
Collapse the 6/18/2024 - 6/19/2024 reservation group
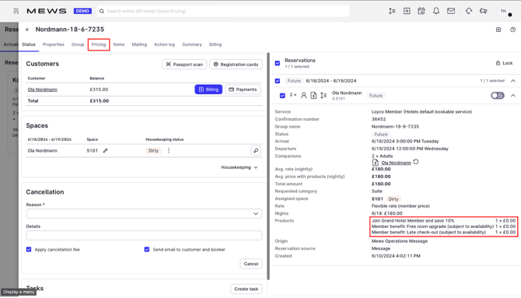coord(513,81)
